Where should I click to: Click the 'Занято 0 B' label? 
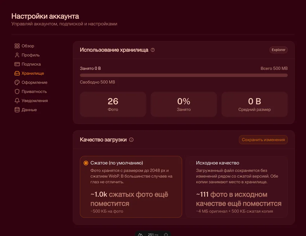90,68
